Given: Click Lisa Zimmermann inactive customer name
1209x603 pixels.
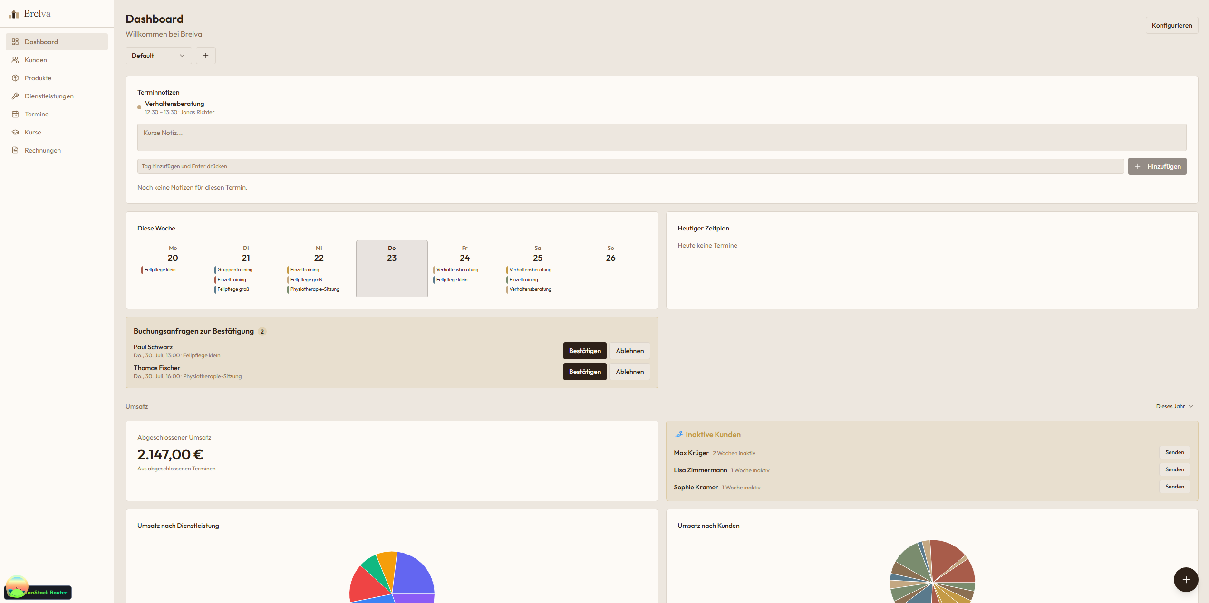Looking at the screenshot, I should pyautogui.click(x=700, y=470).
